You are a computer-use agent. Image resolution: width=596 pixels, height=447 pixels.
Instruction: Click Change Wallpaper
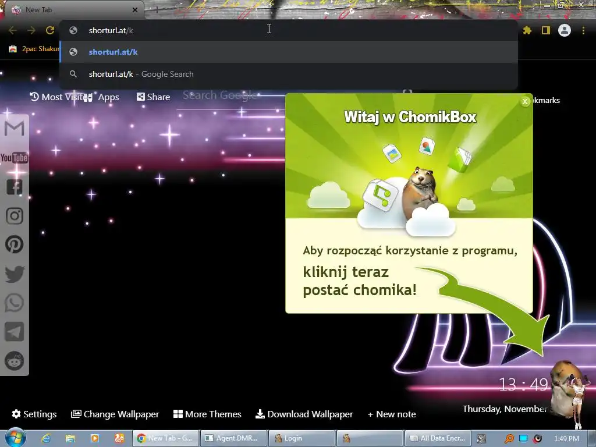point(115,414)
